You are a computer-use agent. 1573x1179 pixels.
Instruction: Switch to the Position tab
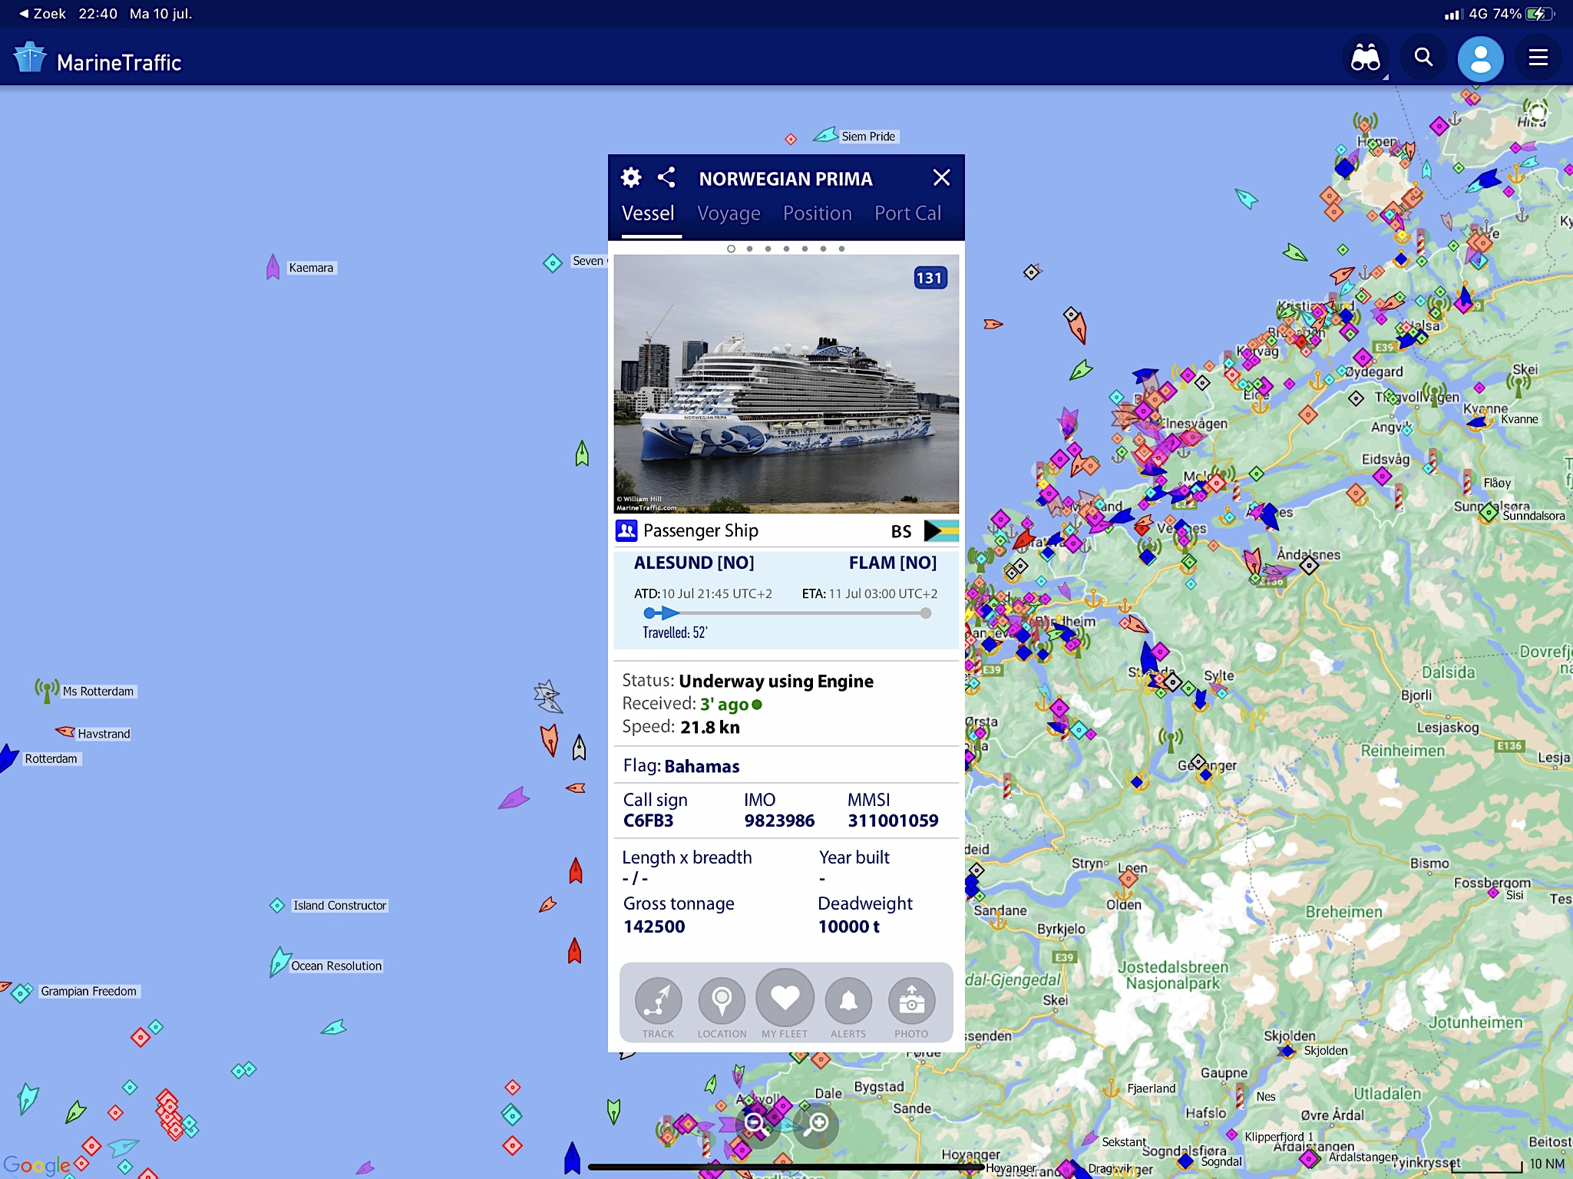(x=817, y=213)
